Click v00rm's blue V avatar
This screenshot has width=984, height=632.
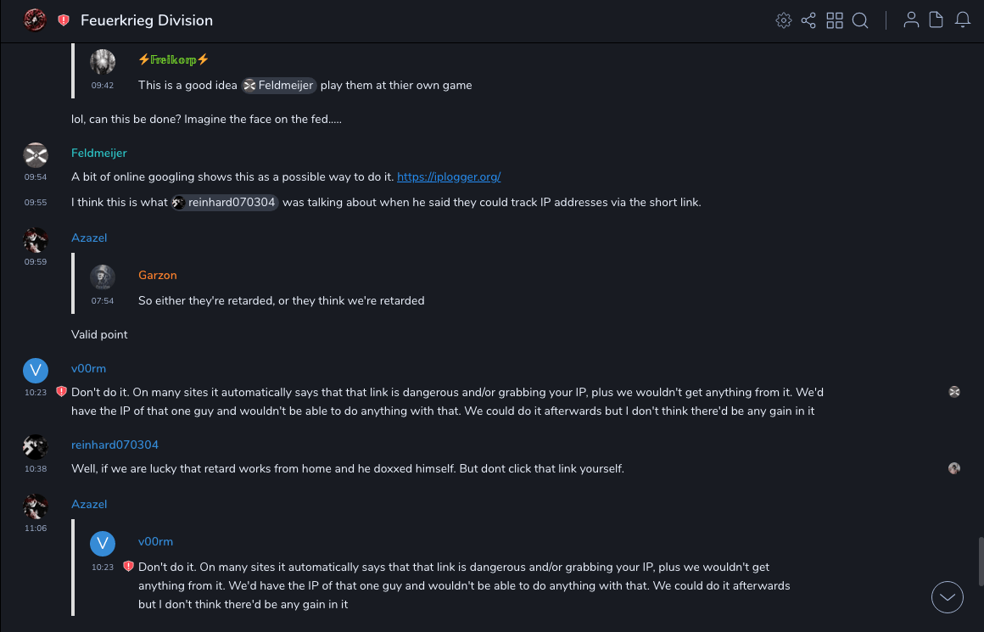(x=36, y=371)
